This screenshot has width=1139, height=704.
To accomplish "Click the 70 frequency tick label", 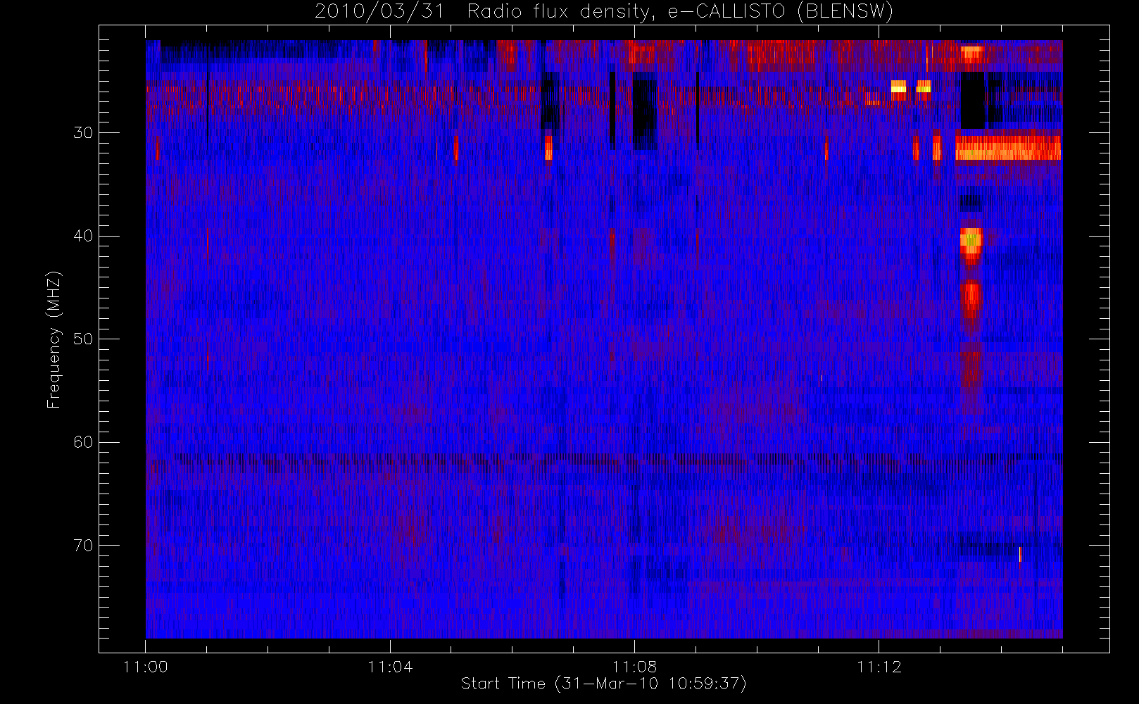I will point(83,546).
